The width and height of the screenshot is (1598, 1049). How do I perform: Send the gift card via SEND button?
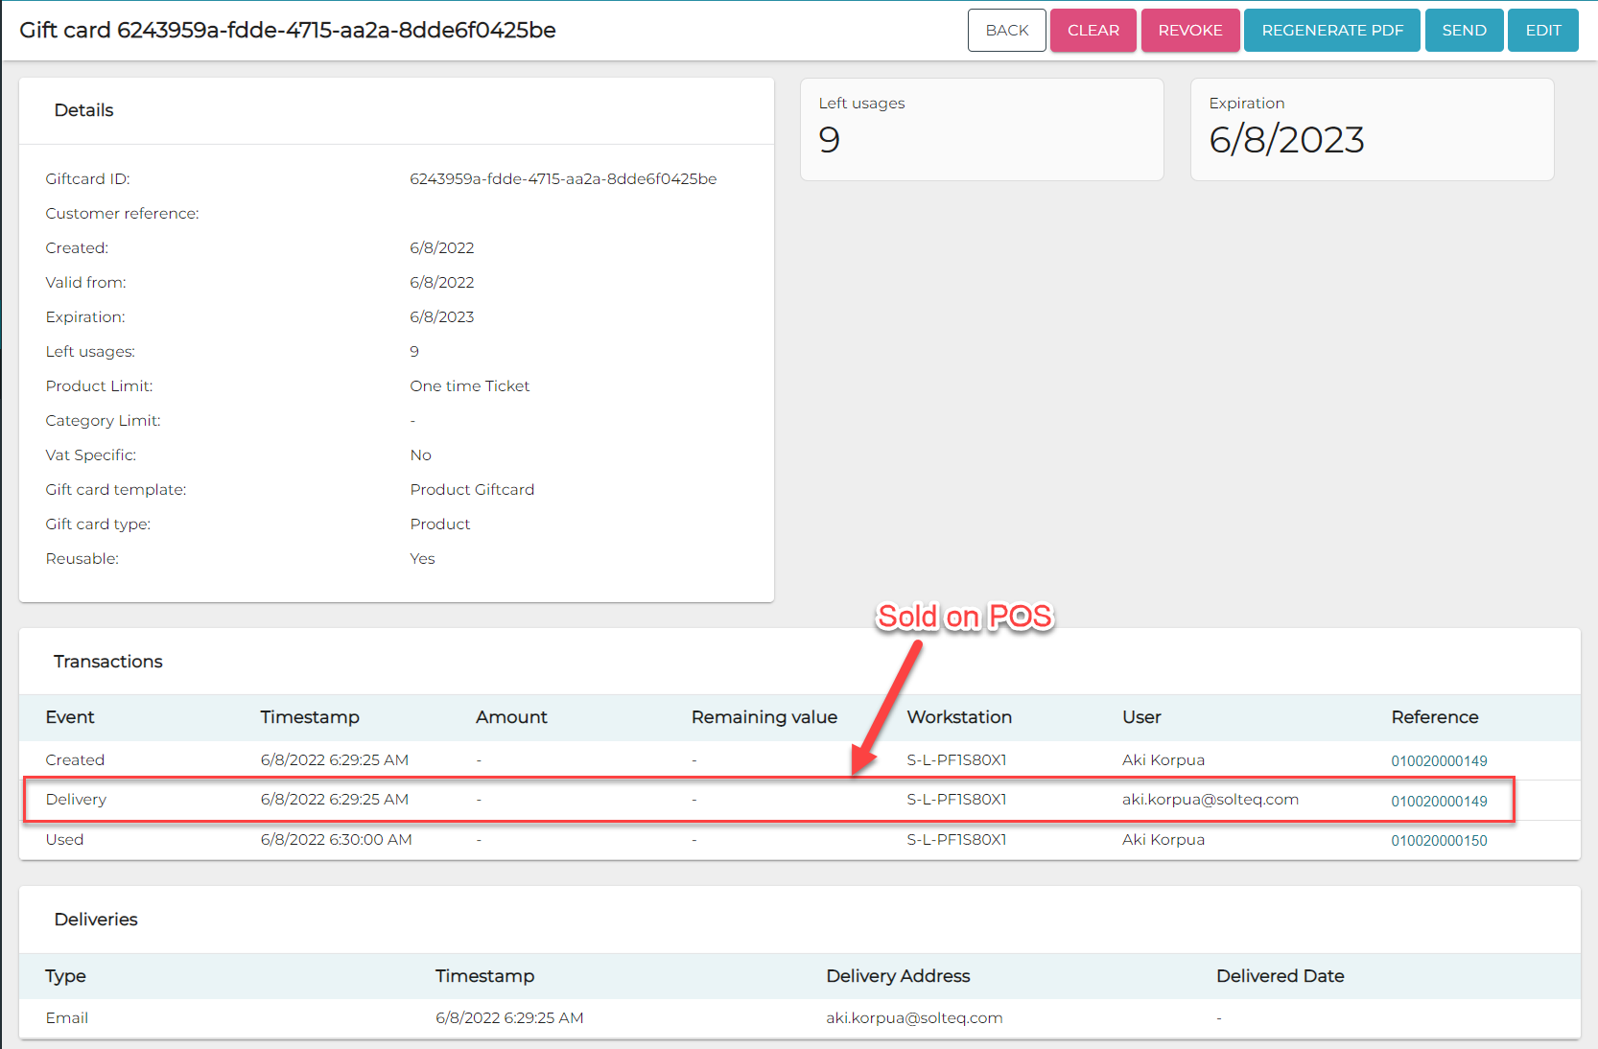click(1464, 31)
